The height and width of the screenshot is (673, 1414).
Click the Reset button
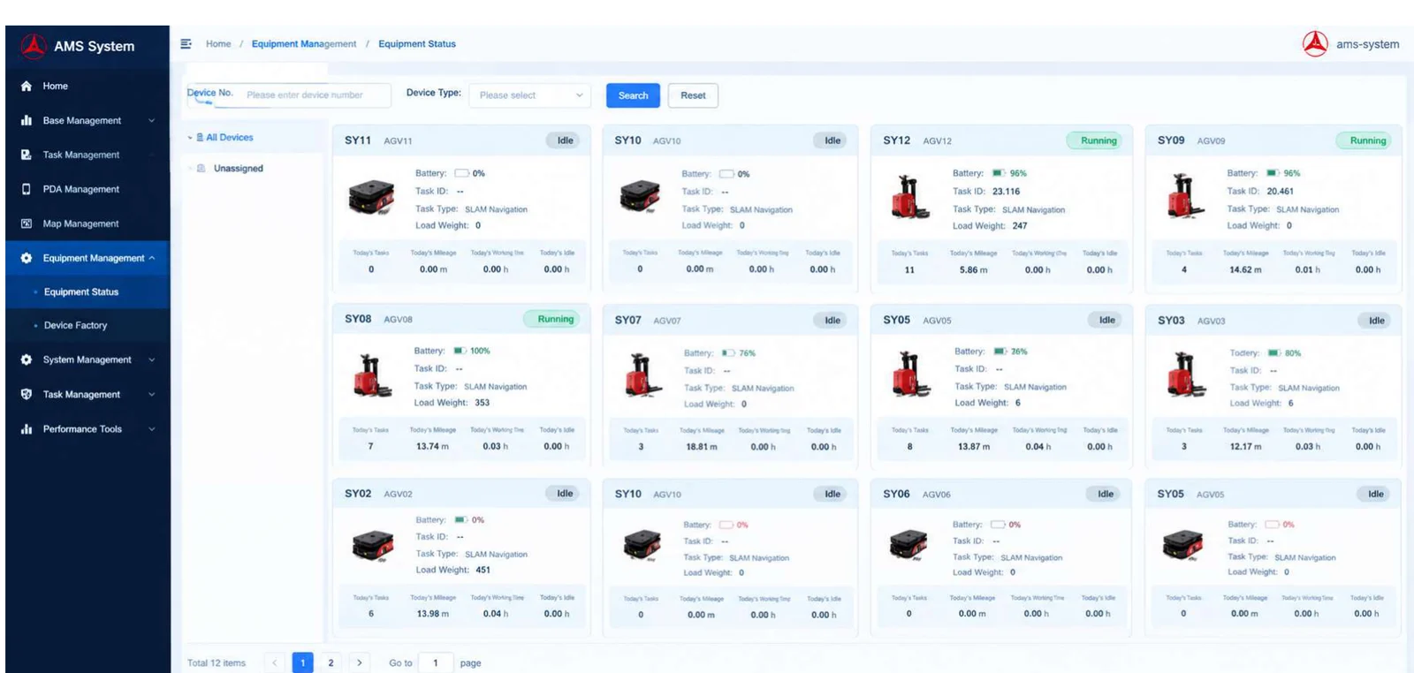[x=693, y=95]
